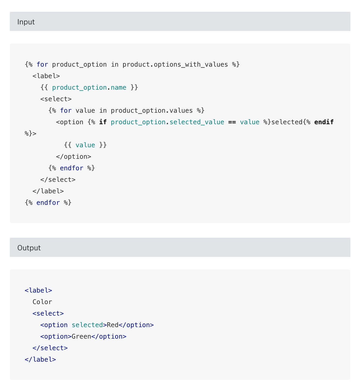Click the indented inner endfor keyword
The width and height of the screenshot is (363, 391).
pyautogui.click(x=72, y=168)
